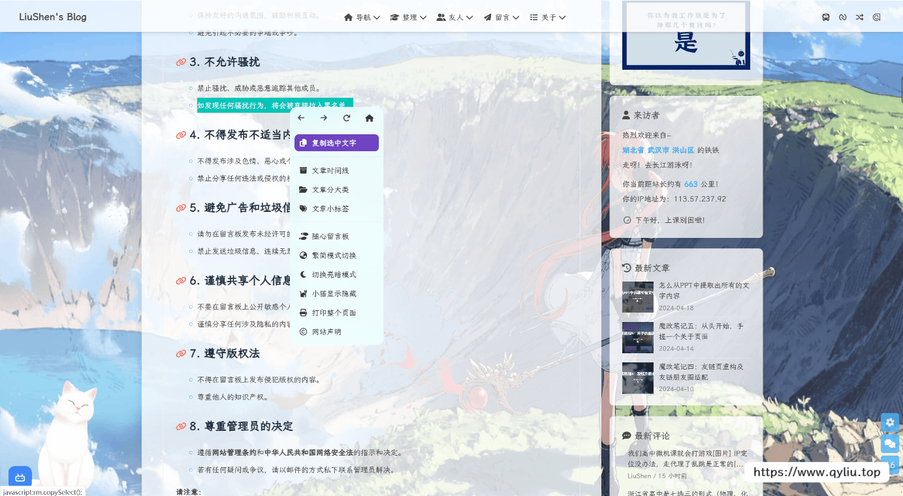This screenshot has width=903, height=496.
Task: Click the 下午好，上课别困啦 greeting
Action: click(669, 220)
